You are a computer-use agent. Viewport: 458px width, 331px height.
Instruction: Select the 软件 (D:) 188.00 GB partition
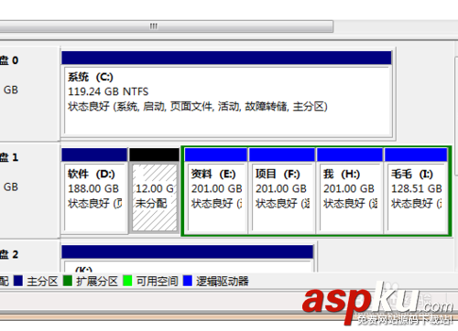pos(94,190)
